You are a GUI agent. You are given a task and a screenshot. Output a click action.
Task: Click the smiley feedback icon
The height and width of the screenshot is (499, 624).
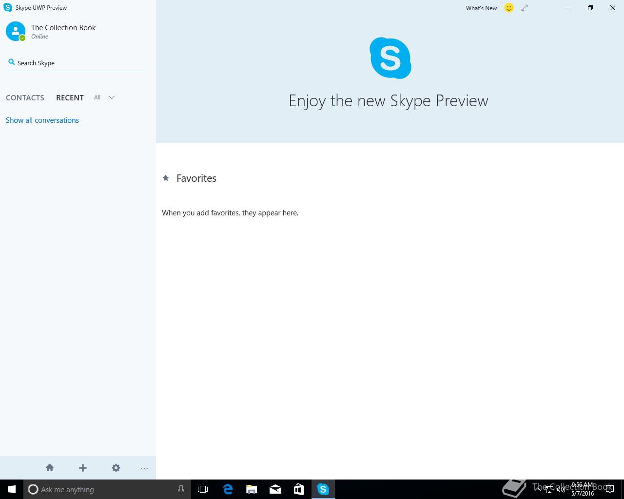point(509,8)
